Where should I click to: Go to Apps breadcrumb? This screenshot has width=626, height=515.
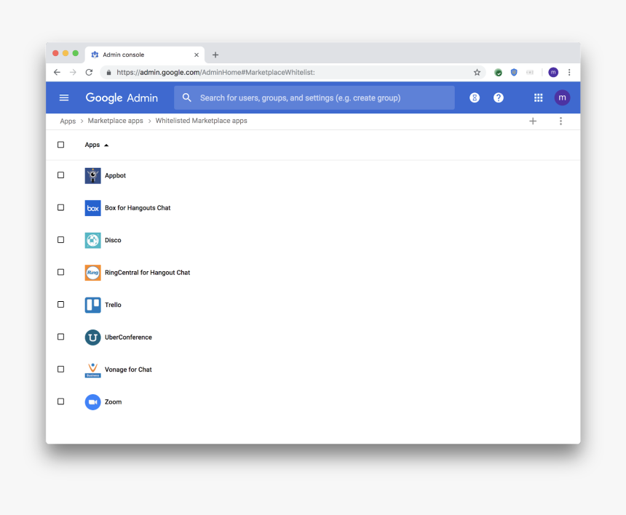pos(68,121)
